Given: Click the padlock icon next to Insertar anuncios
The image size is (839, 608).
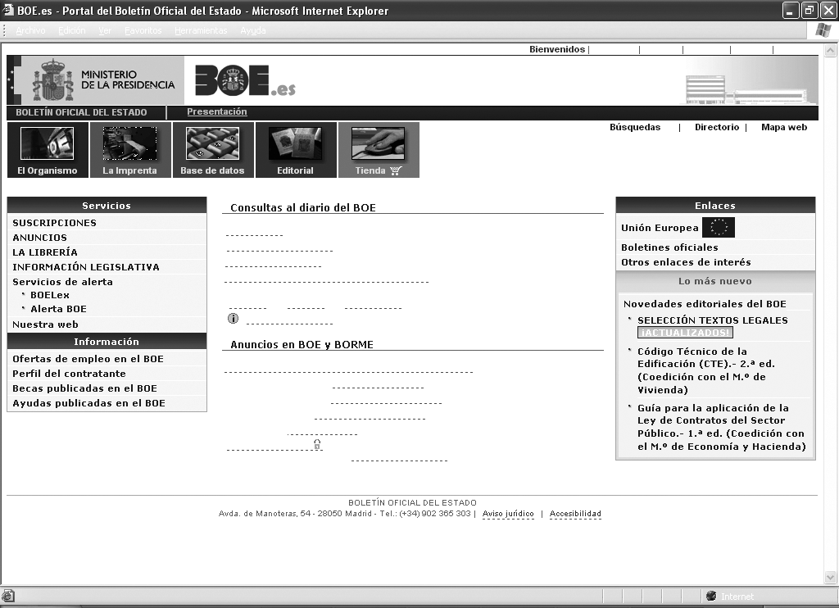Looking at the screenshot, I should tap(317, 445).
